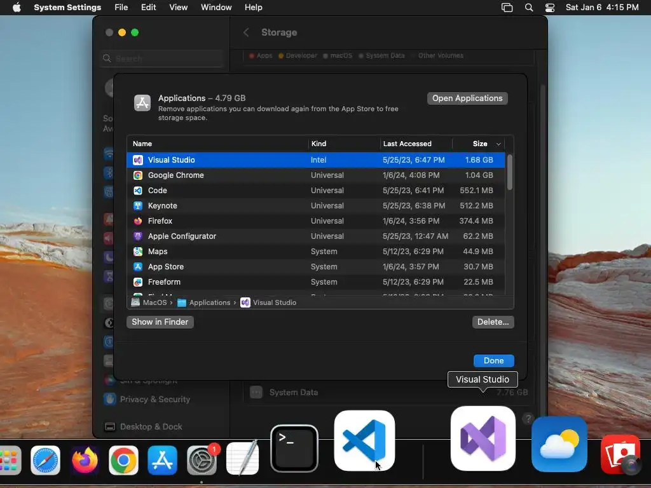Screen dimensions: 651x488
Task: Click the date and time in menu bar
Action: point(602,8)
